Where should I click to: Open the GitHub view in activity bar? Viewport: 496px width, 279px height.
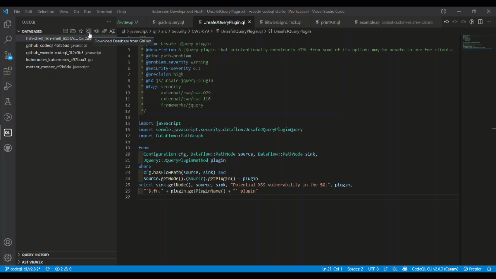(8, 148)
